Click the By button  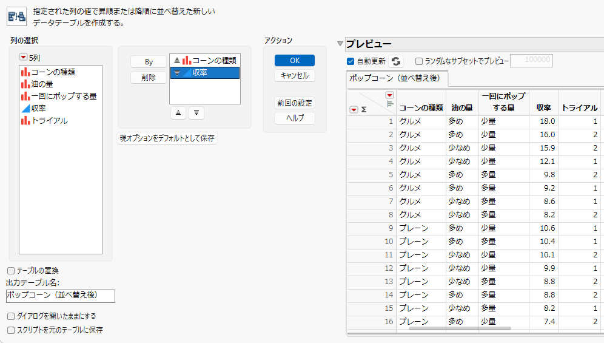coord(149,62)
